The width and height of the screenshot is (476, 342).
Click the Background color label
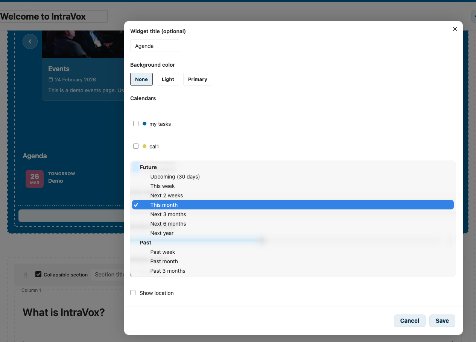(x=152, y=65)
